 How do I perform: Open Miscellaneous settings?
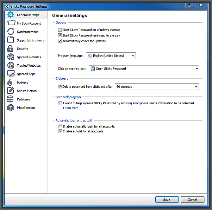(26, 107)
